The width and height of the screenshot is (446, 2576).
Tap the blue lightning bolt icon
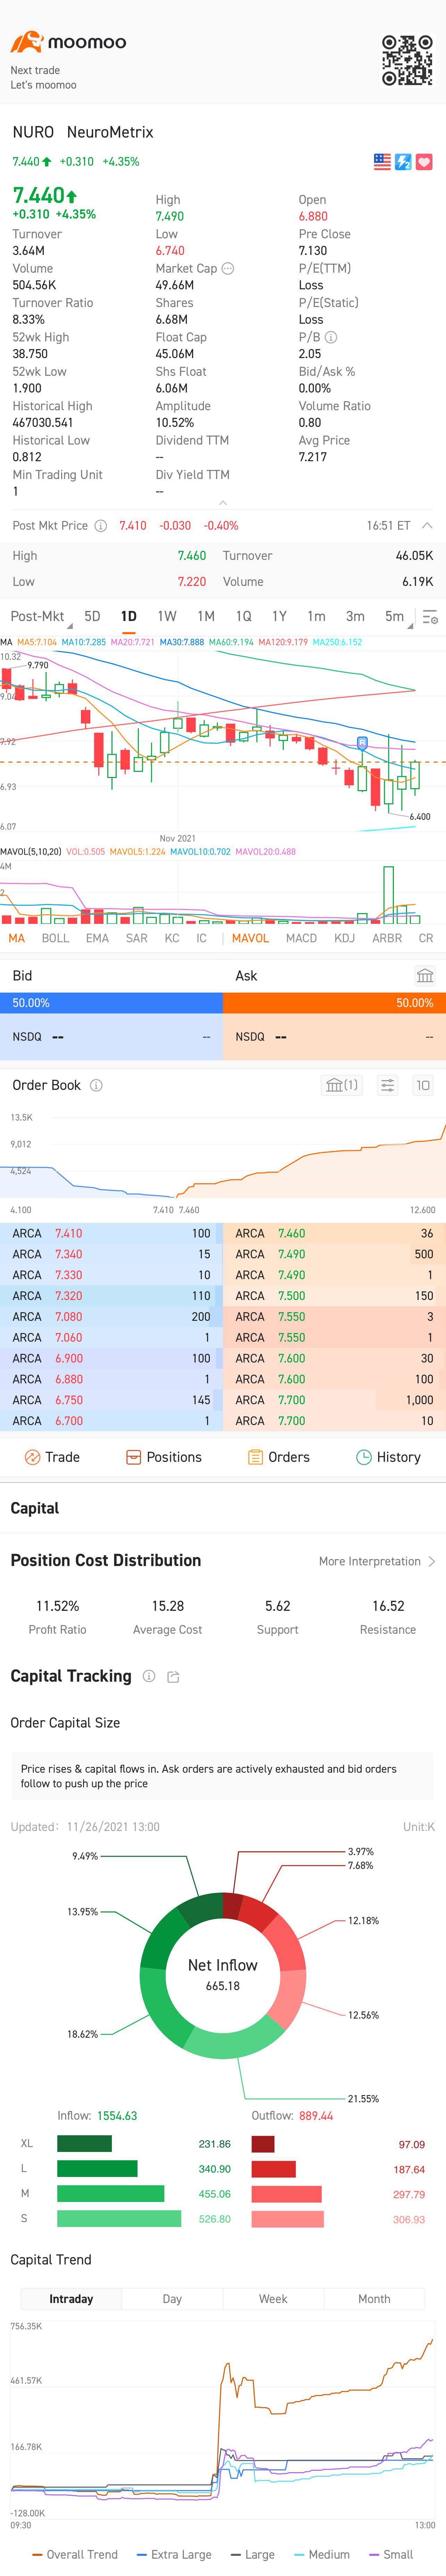pyautogui.click(x=403, y=162)
